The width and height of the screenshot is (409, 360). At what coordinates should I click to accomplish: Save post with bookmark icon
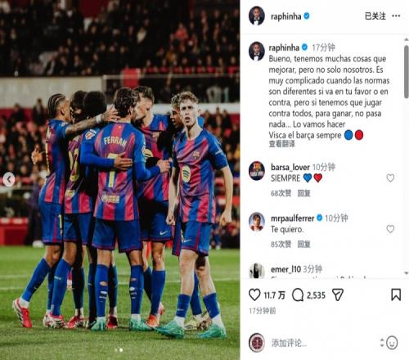[x=396, y=295]
